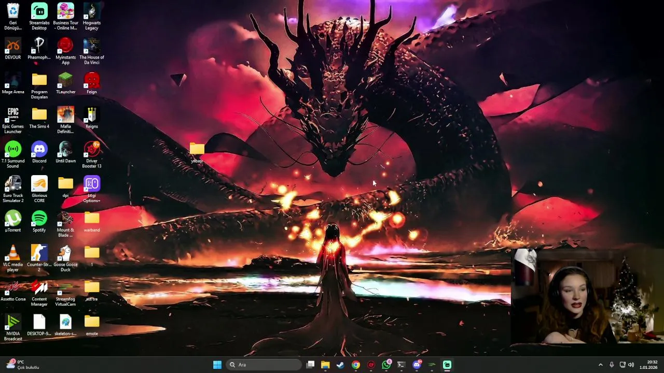Open the Geri Dönüşüm recycle bin
Image resolution: width=664 pixels, height=373 pixels.
click(x=13, y=17)
